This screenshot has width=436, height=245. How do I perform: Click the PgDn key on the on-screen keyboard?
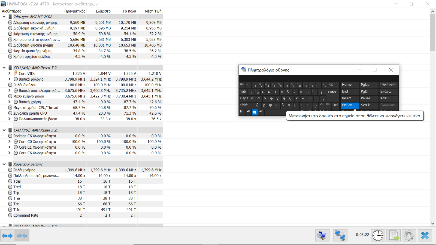pos(369,91)
